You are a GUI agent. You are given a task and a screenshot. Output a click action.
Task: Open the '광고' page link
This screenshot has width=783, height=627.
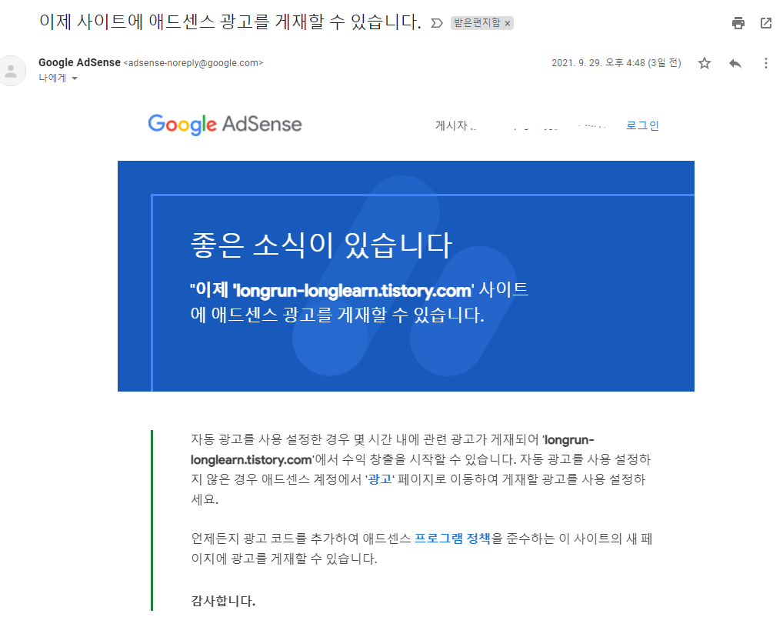click(379, 479)
